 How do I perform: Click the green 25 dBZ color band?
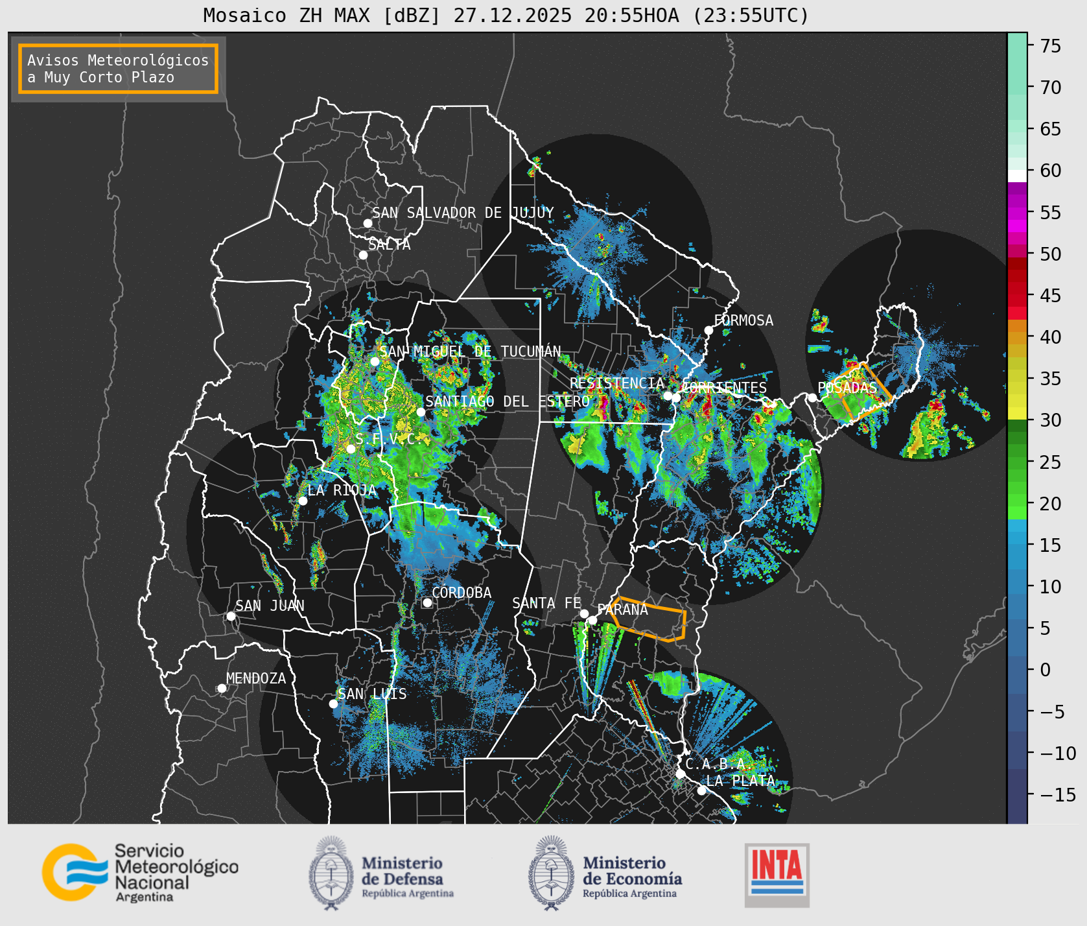(x=1017, y=462)
